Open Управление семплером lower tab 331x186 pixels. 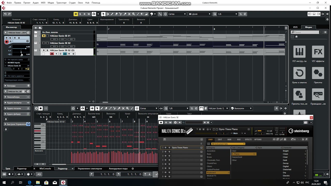(x=90, y=168)
